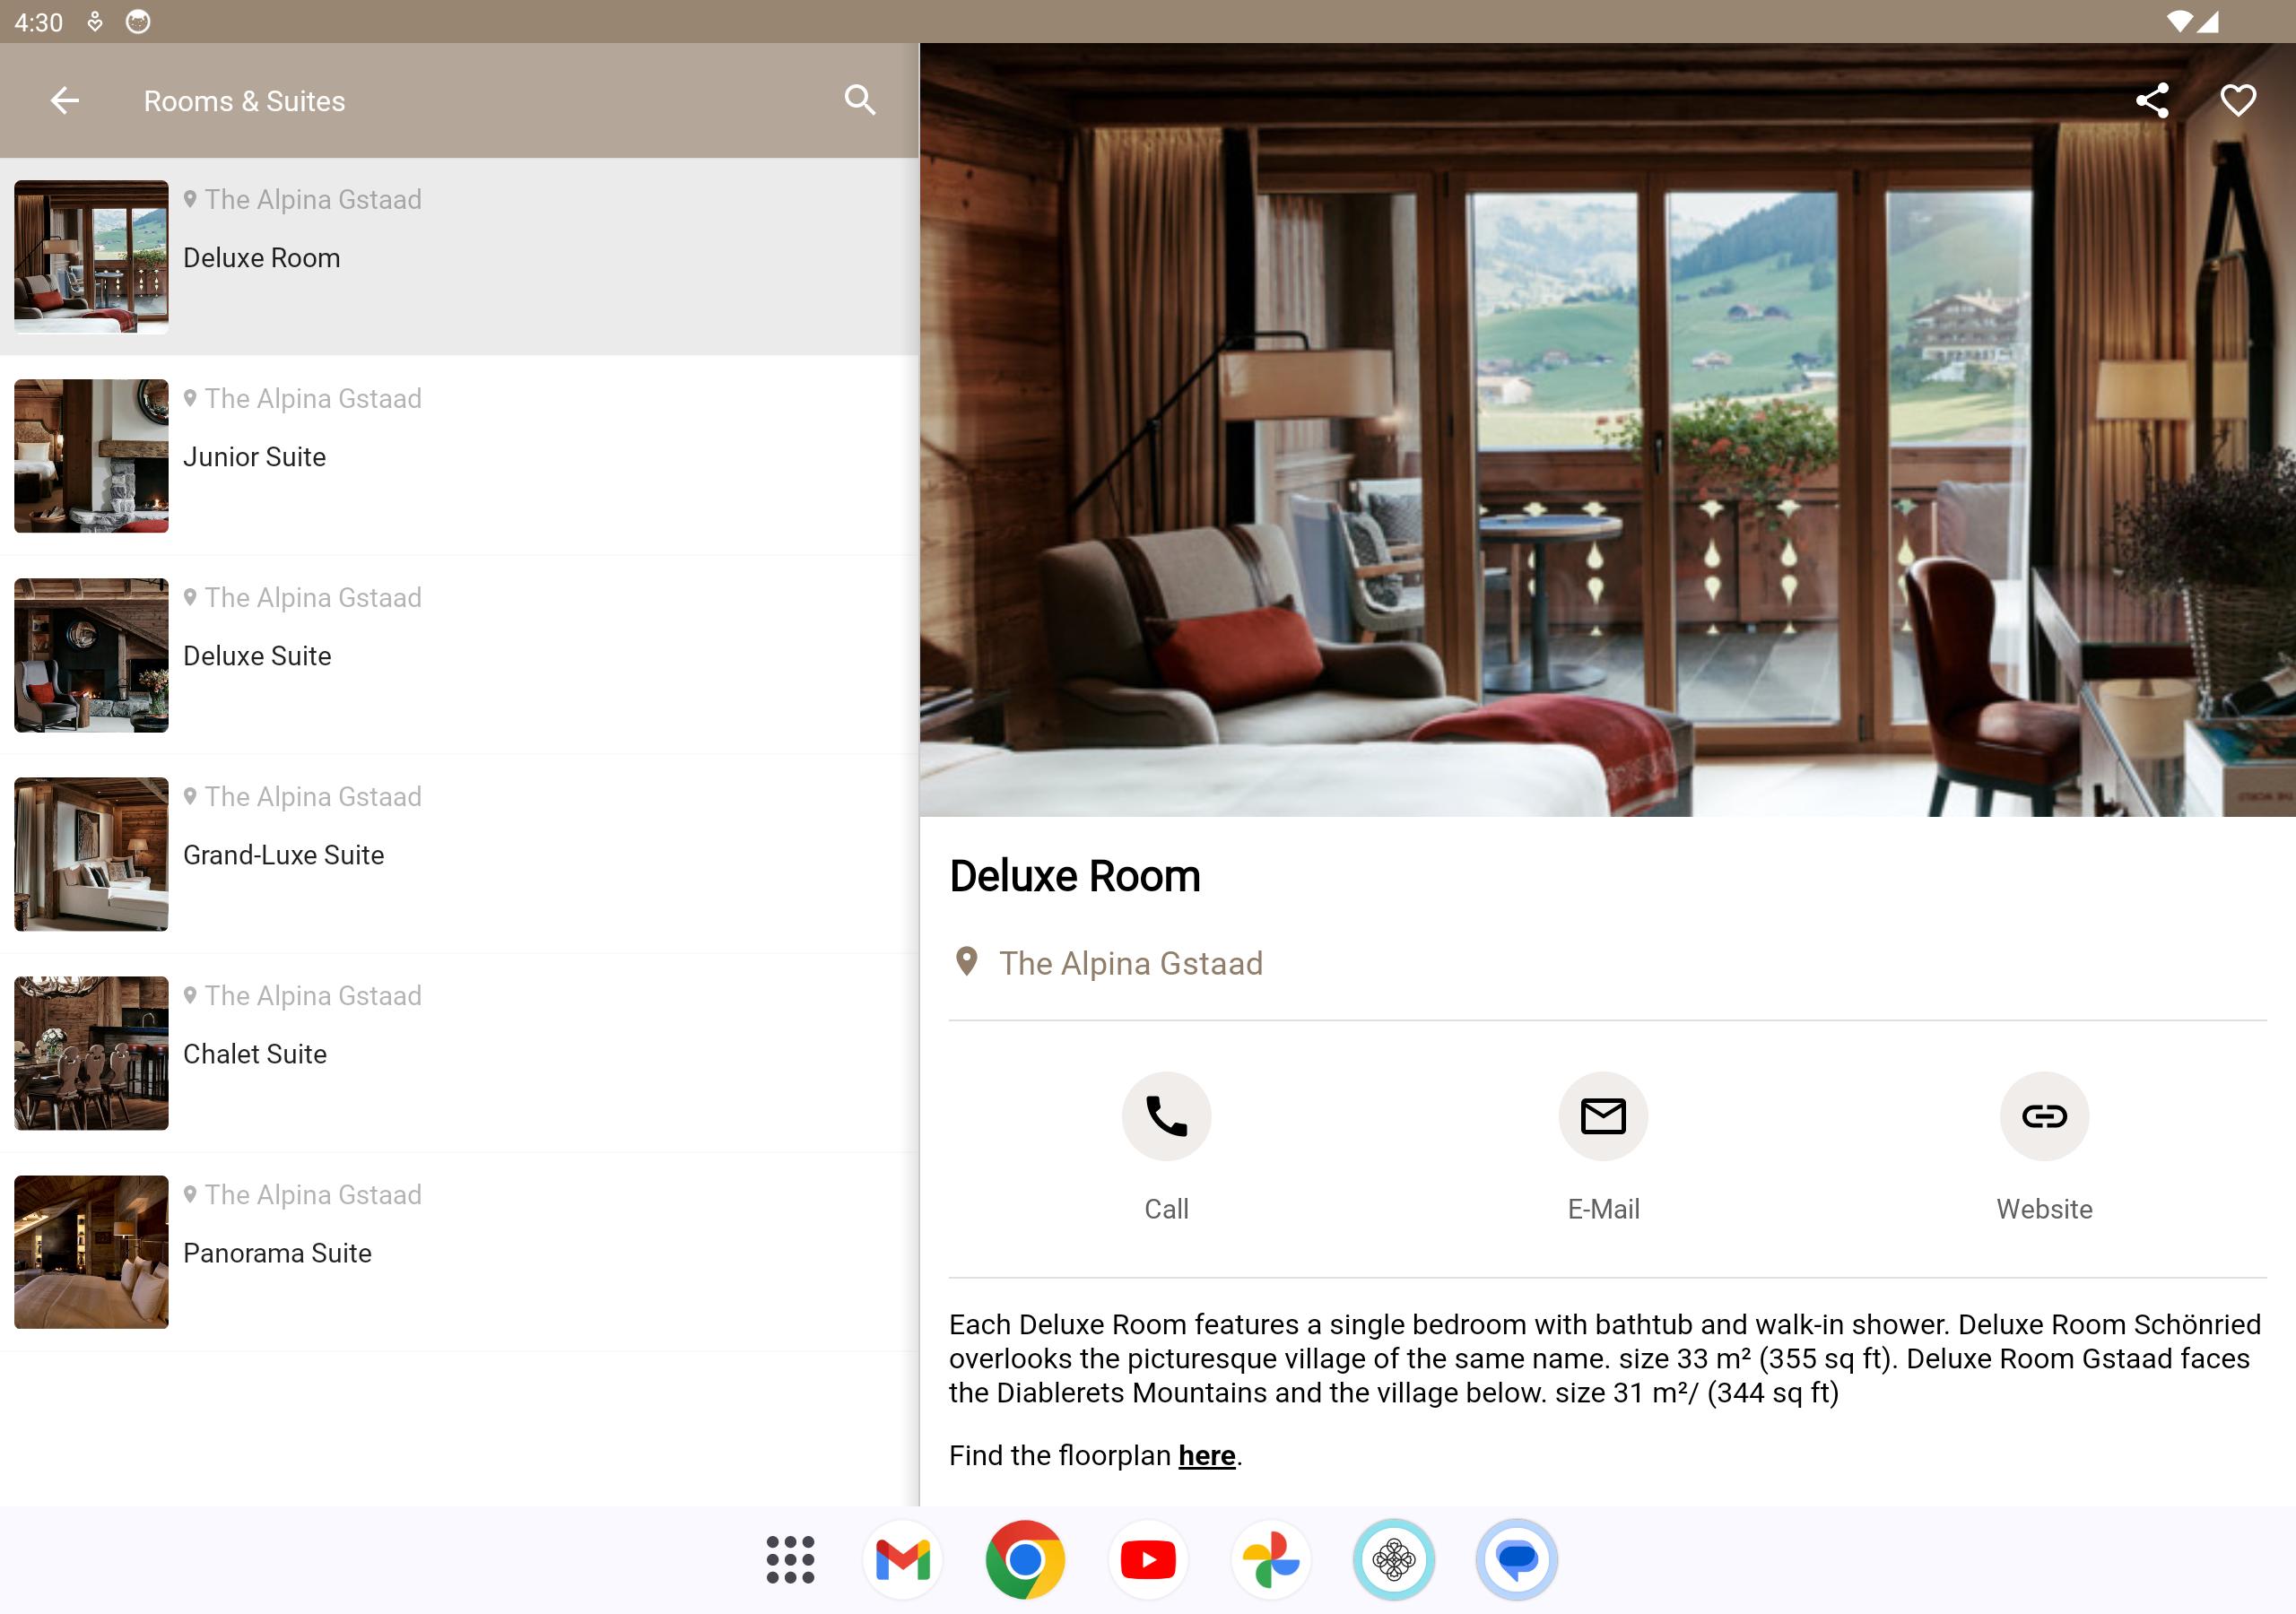Open the app drawer grid icon
2296x1614 pixels.
tap(790, 1559)
